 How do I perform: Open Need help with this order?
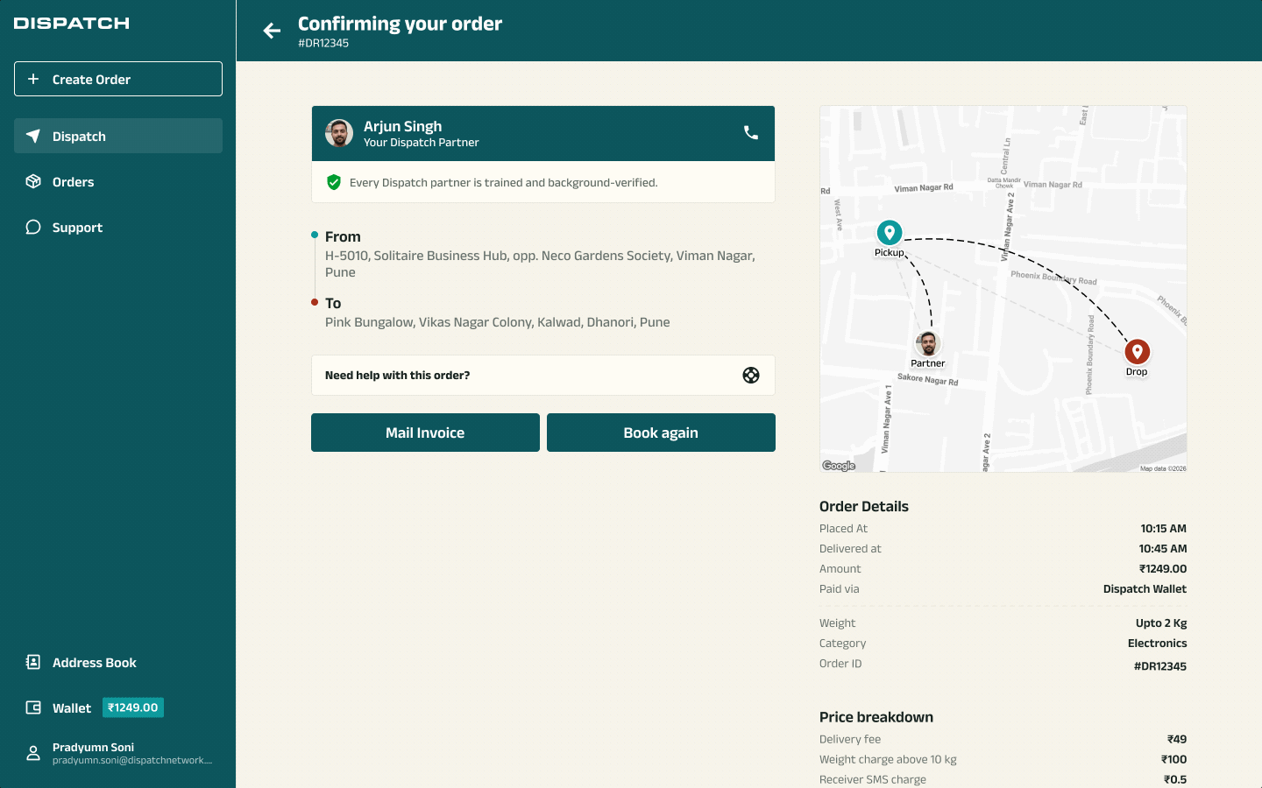point(543,375)
